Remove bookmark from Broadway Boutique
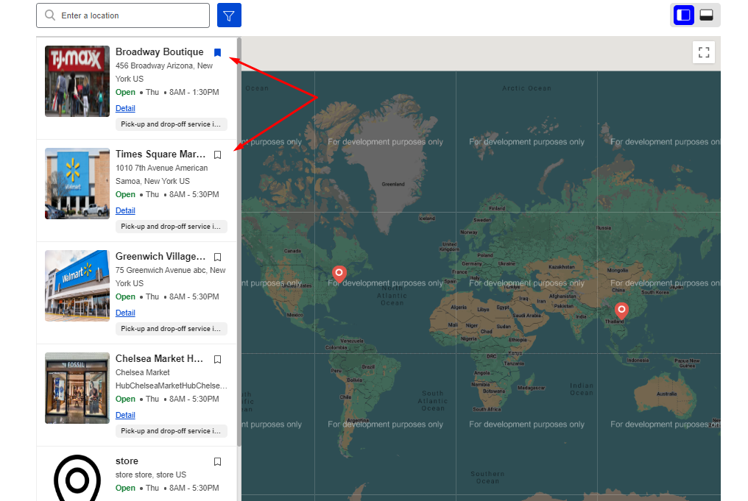Viewport: 748px width, 501px height. (x=217, y=52)
